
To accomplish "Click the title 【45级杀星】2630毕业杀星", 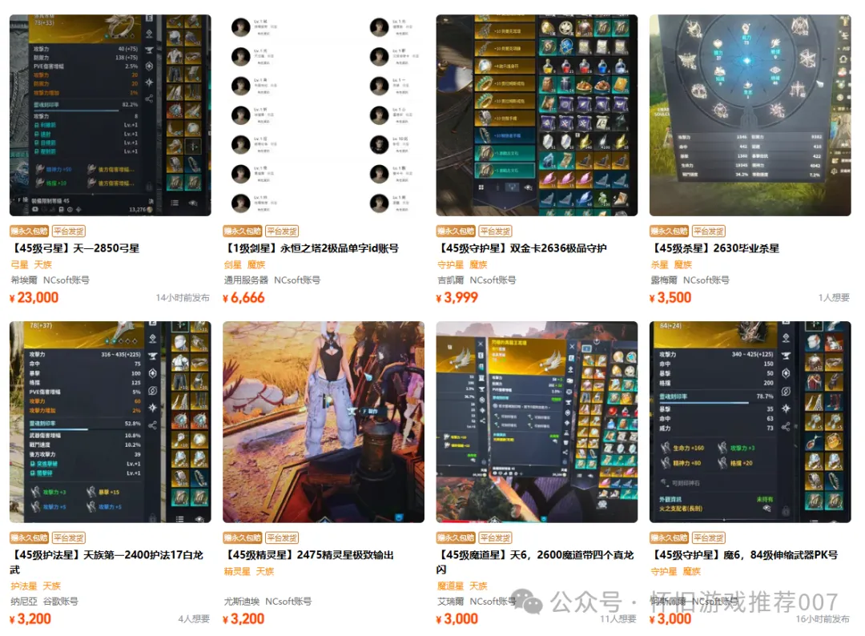I will (715, 248).
